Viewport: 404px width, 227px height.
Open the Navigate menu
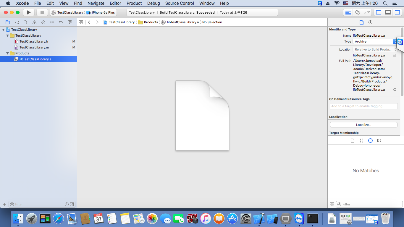[x=96, y=3]
